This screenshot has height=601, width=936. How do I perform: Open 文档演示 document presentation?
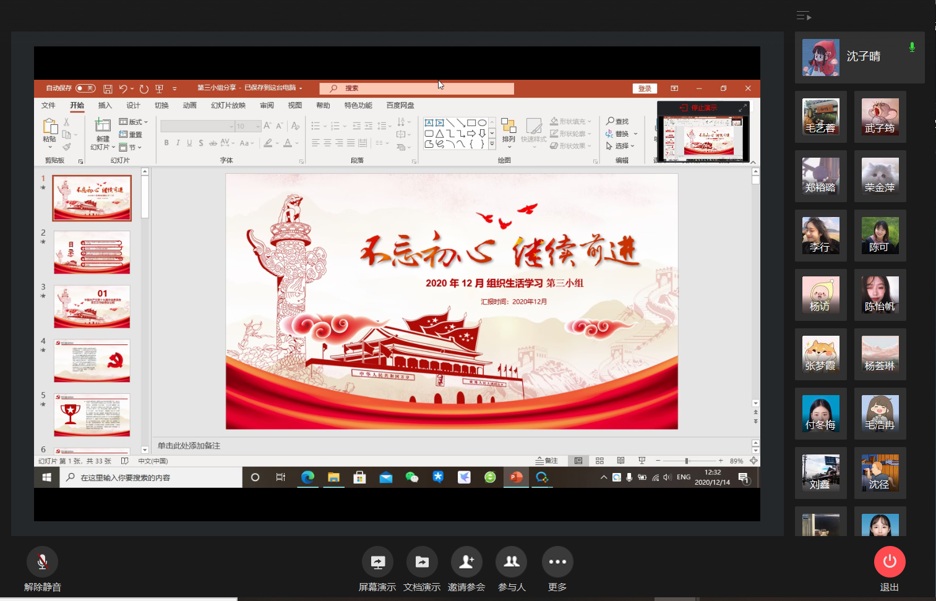pos(422,562)
